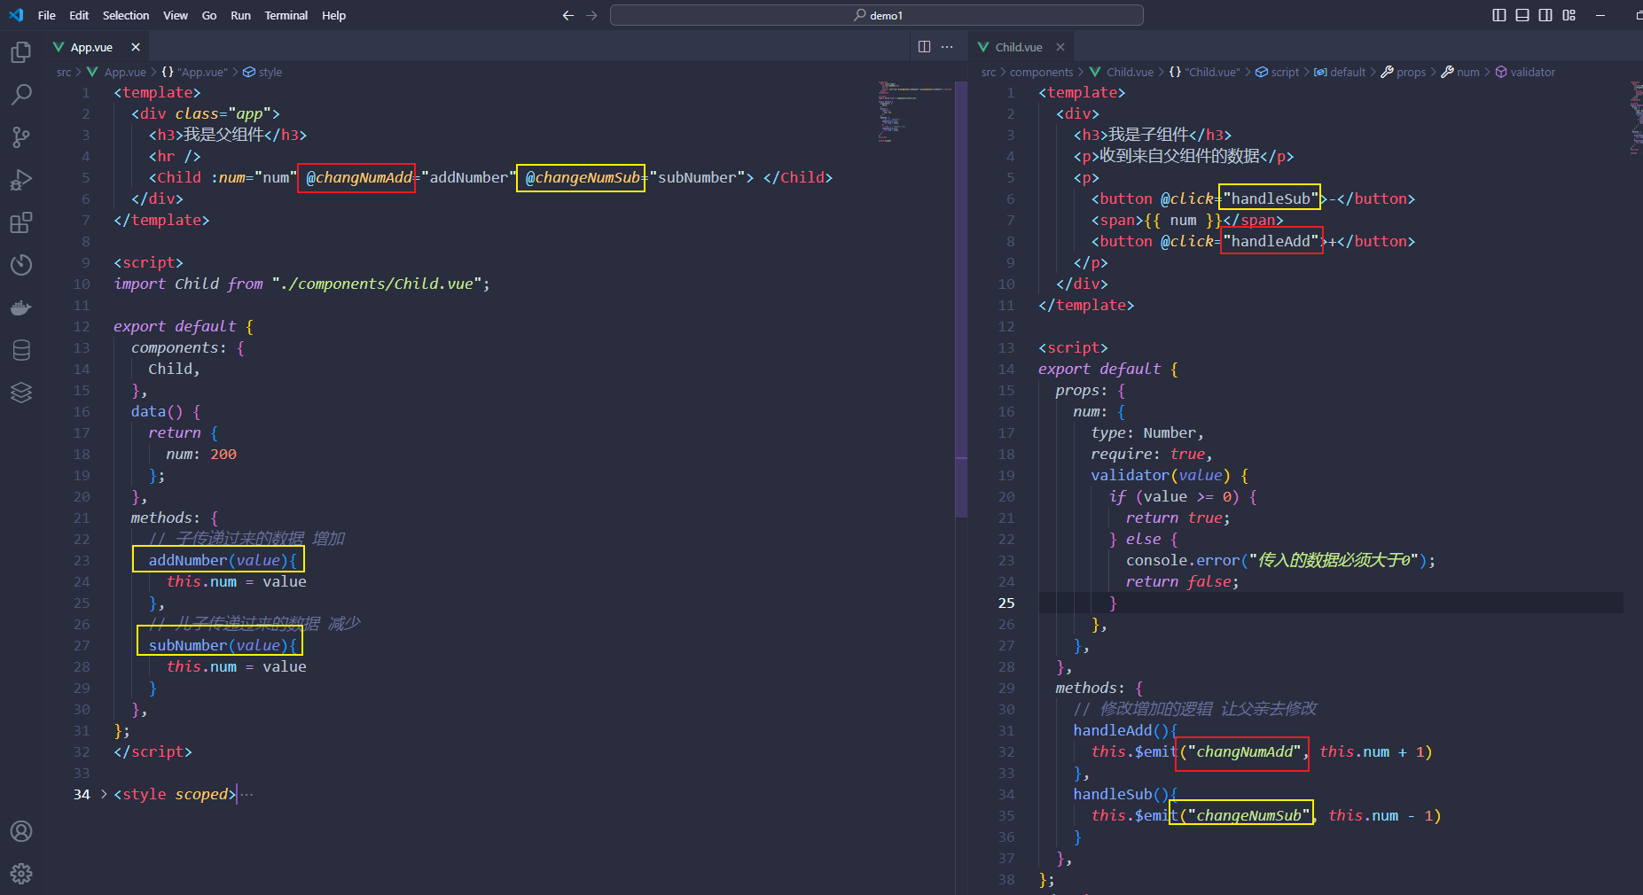The image size is (1643, 895).
Task: Click the demo1 command center search box
Action: tap(876, 15)
